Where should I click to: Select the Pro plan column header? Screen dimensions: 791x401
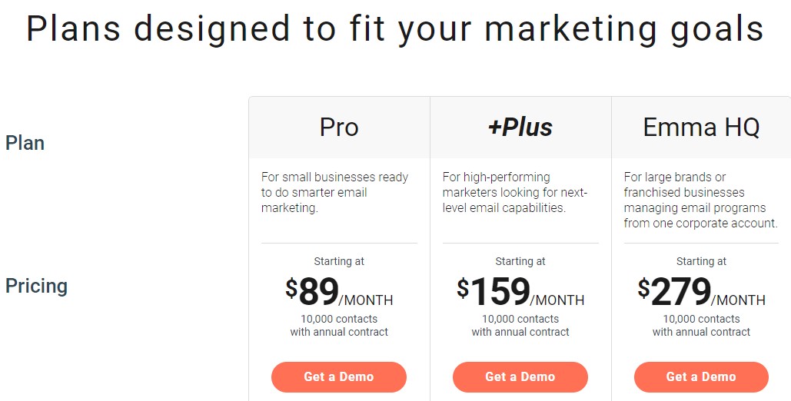click(339, 128)
